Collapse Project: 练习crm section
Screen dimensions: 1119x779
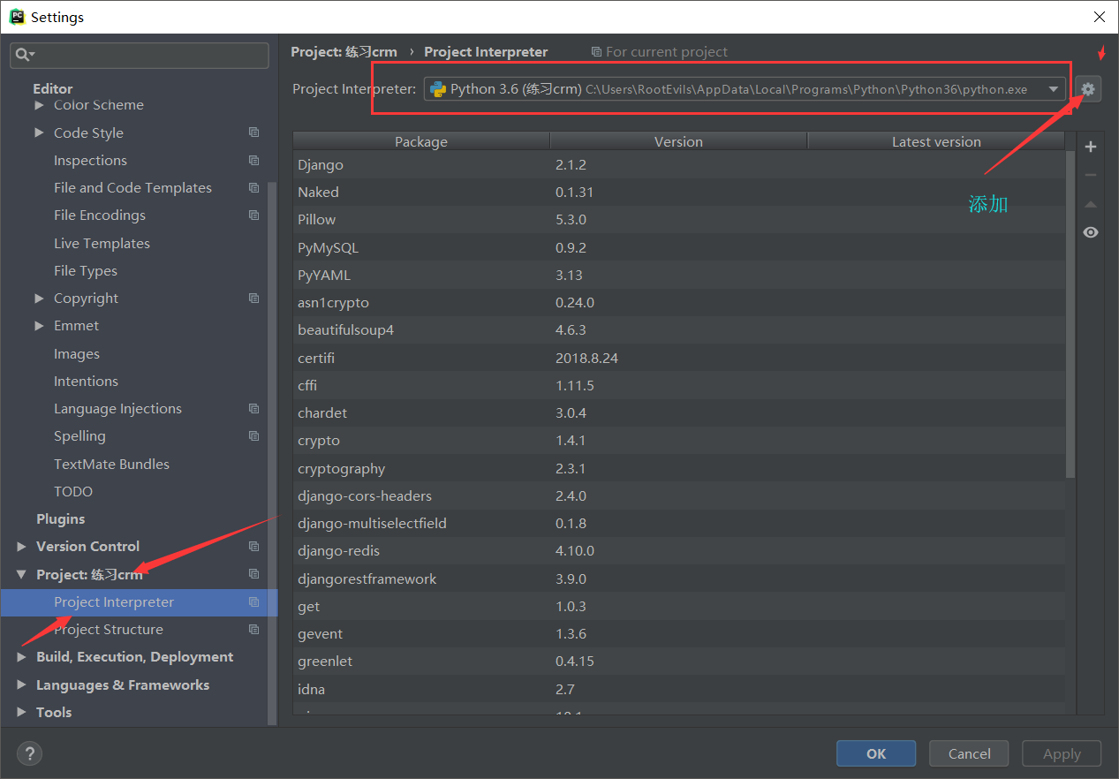(x=21, y=574)
